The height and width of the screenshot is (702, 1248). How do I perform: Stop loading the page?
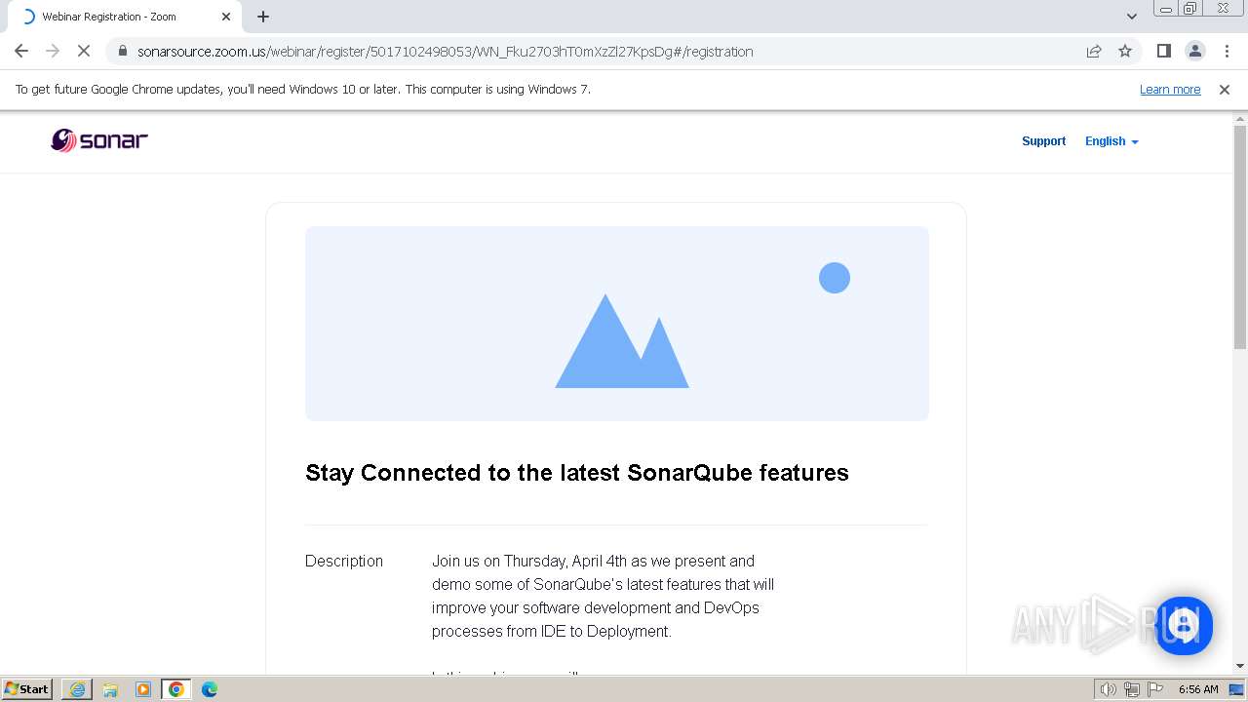pyautogui.click(x=84, y=52)
